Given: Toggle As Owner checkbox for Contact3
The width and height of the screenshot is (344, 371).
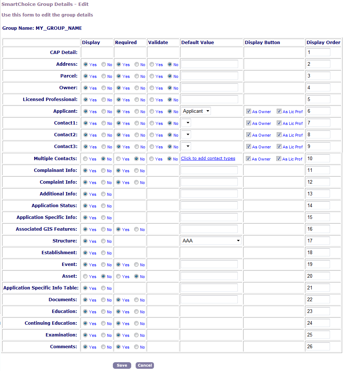Looking at the screenshot, I should [x=249, y=147].
